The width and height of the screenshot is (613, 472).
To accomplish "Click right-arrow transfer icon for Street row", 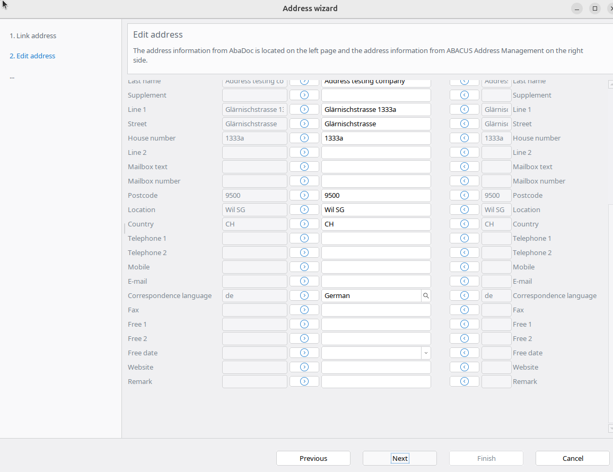I will pos(304,124).
